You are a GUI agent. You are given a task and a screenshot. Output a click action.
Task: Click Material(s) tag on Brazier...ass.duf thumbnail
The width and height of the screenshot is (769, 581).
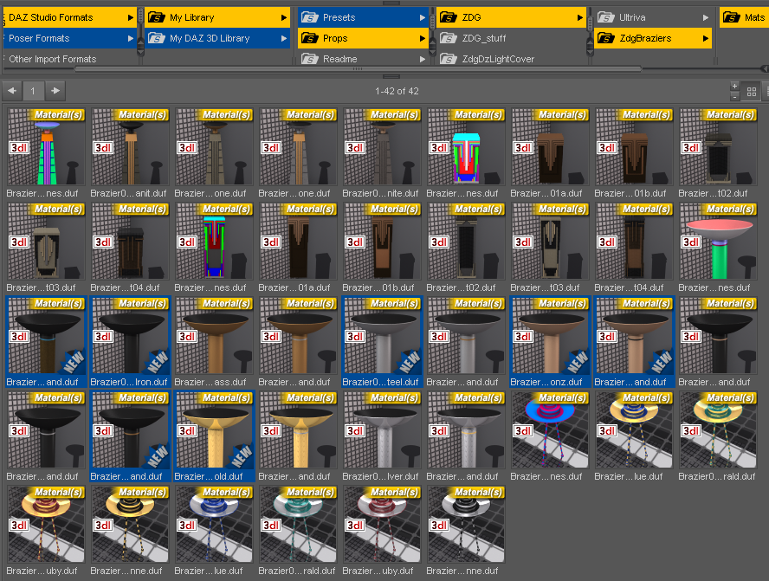226,304
